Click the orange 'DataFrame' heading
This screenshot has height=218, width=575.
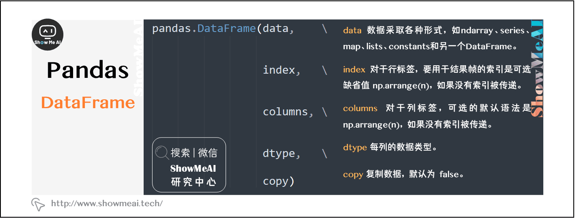[88, 103]
